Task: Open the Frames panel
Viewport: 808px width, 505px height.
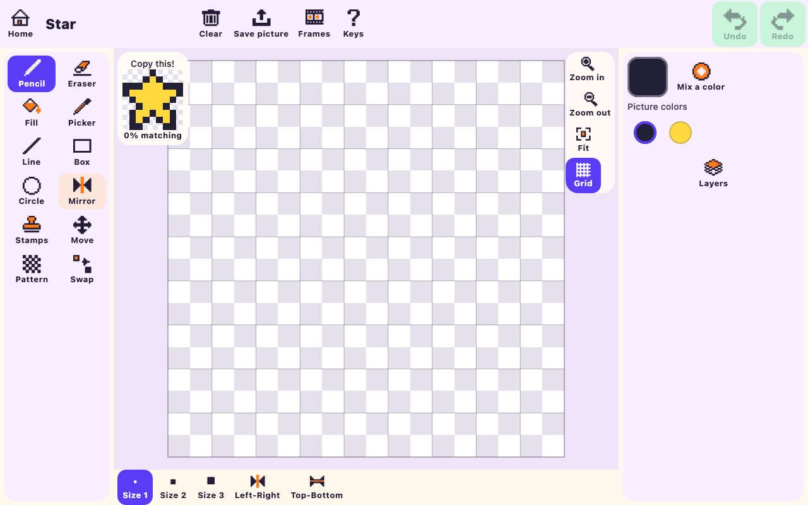Action: pos(314,24)
